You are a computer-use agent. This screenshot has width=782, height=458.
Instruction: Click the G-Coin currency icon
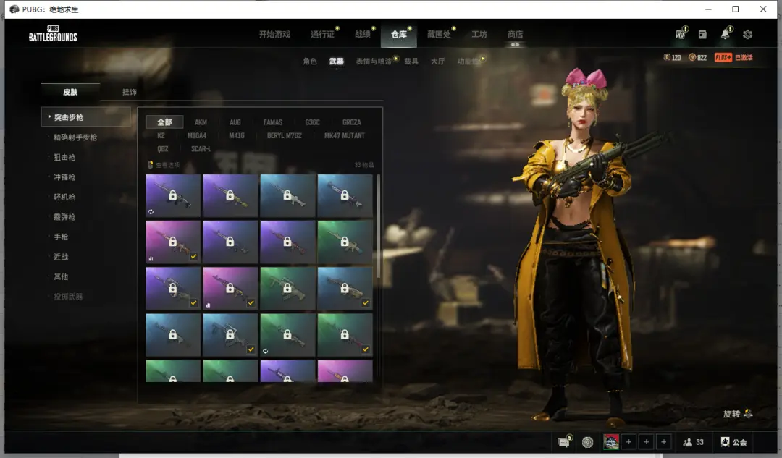667,57
